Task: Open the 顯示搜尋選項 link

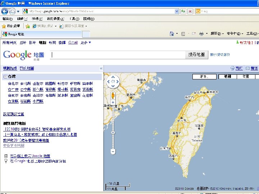Action: coord(220,55)
